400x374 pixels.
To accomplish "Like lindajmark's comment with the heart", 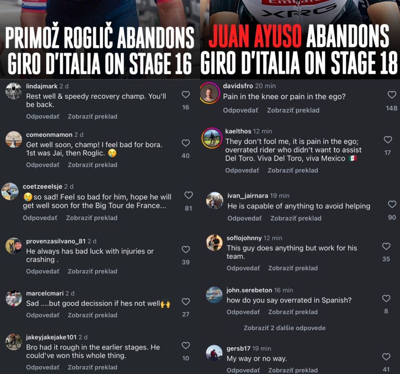I will coord(186,94).
